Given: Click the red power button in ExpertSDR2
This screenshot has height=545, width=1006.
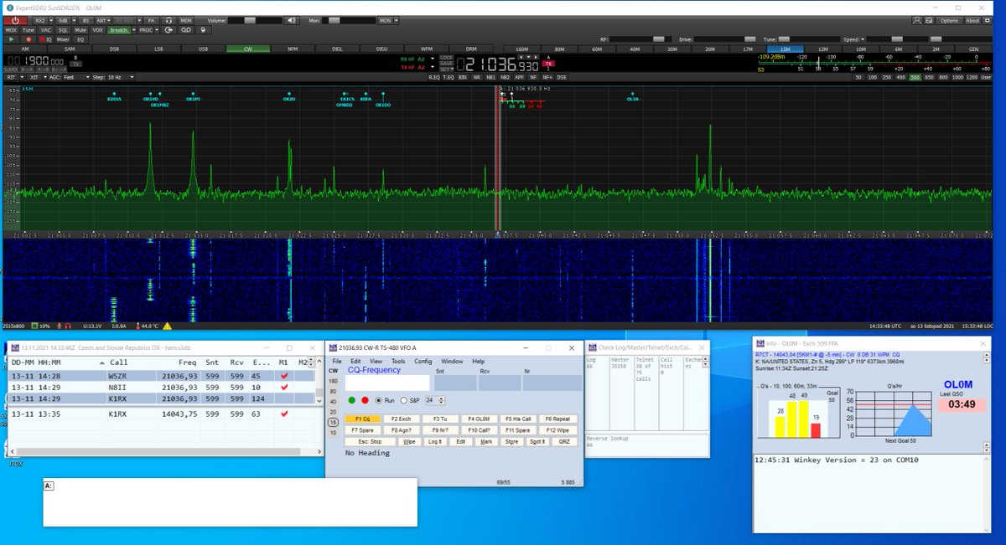Looking at the screenshot, I should point(15,20).
